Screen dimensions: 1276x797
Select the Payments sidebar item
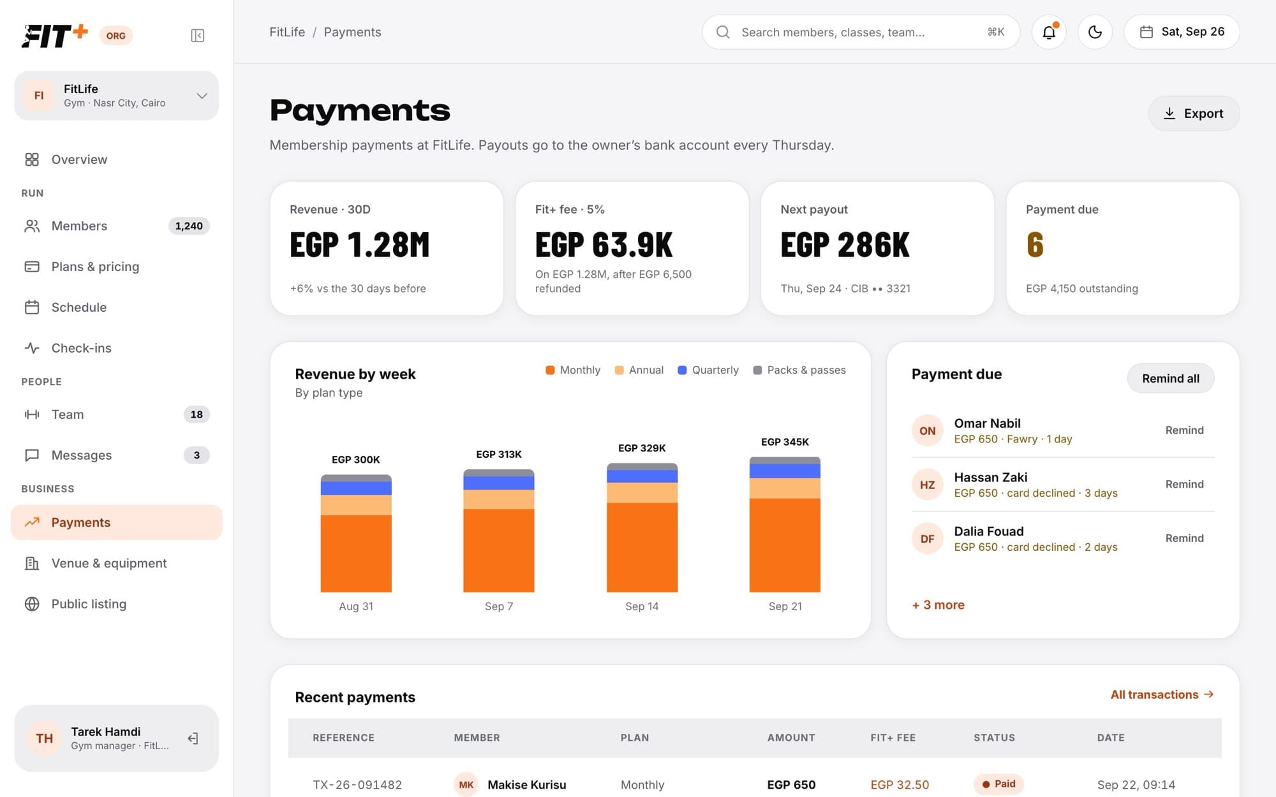click(x=116, y=522)
